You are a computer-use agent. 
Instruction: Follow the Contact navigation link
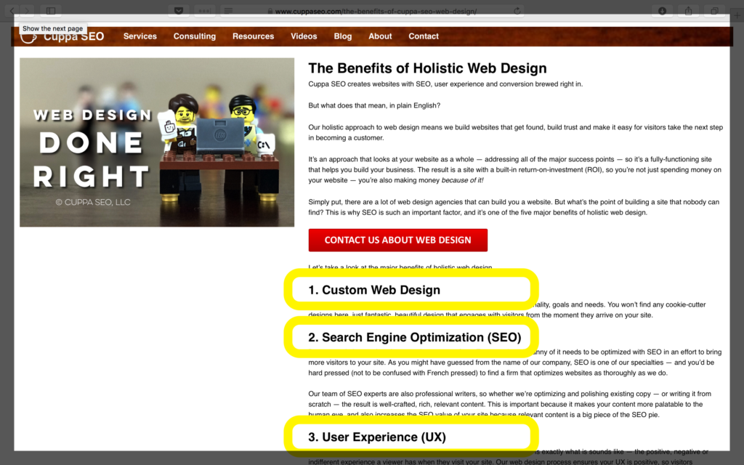pos(423,36)
